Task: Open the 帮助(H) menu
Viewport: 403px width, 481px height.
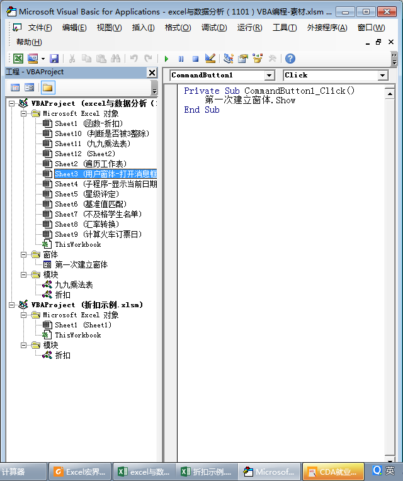Action: pyautogui.click(x=29, y=42)
